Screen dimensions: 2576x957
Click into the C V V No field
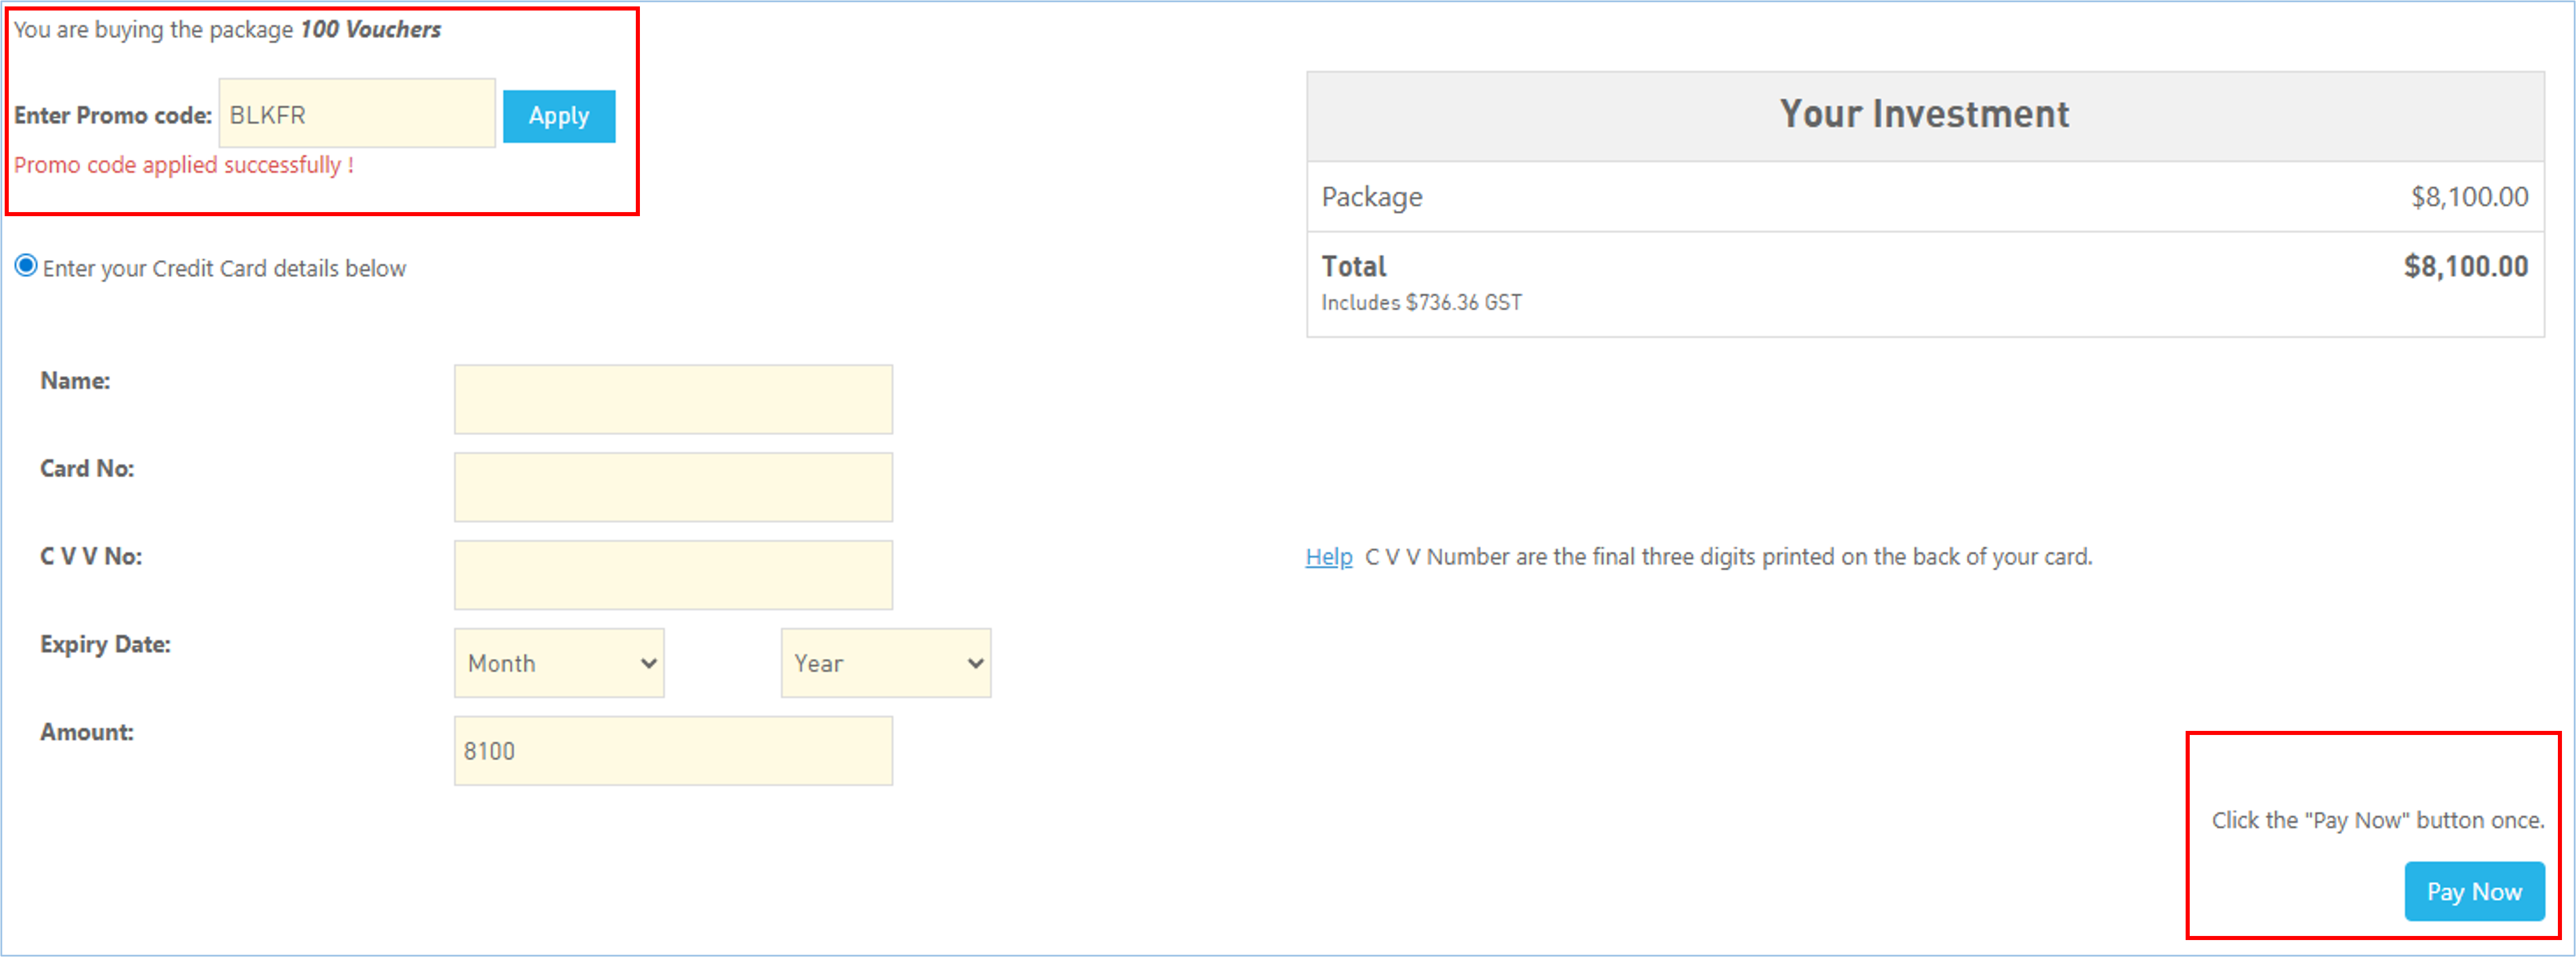tap(672, 575)
